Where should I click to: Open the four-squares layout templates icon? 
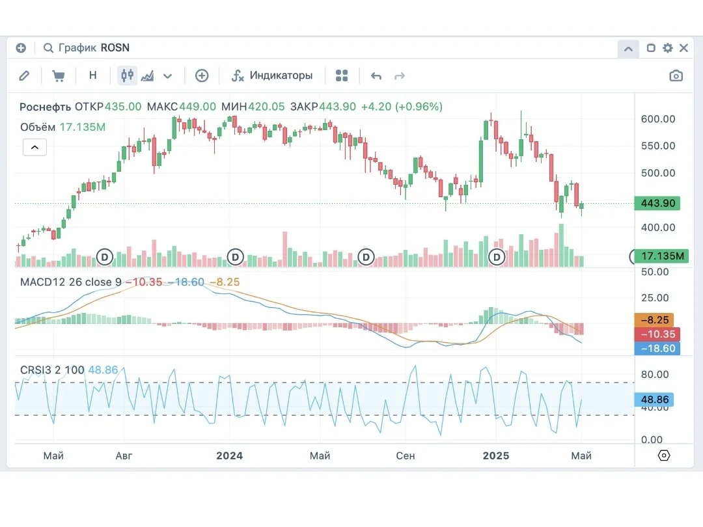(x=342, y=75)
